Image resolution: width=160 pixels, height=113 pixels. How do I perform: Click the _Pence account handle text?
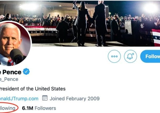(x=9, y=79)
